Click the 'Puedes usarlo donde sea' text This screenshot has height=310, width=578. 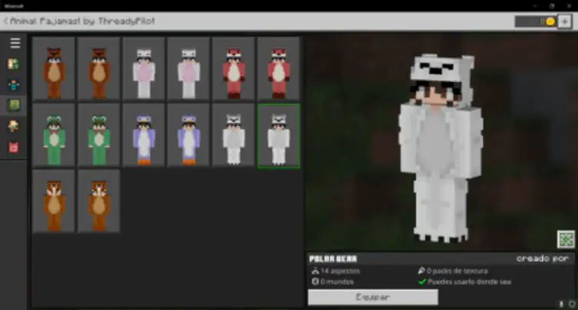pos(470,282)
